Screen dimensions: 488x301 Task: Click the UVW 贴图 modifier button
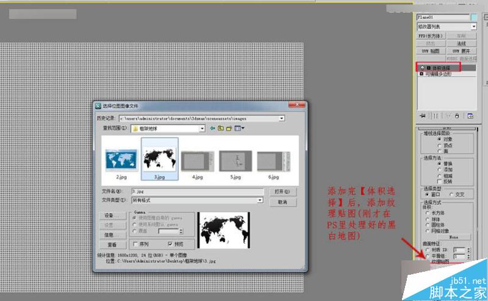click(x=431, y=51)
